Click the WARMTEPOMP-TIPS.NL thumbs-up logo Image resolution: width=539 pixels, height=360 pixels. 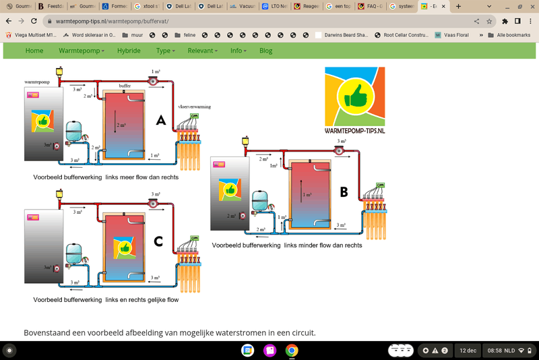(355, 100)
